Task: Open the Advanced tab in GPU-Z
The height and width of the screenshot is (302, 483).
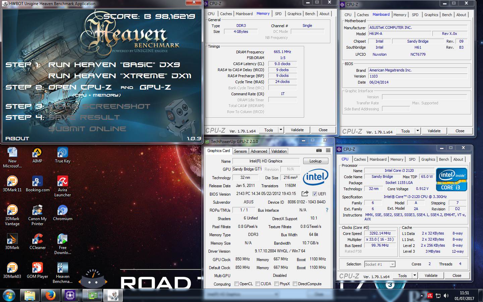Action: (x=259, y=151)
